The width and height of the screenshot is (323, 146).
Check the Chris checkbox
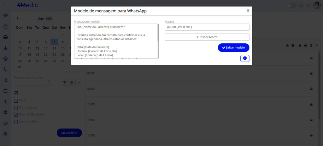click(16, 101)
